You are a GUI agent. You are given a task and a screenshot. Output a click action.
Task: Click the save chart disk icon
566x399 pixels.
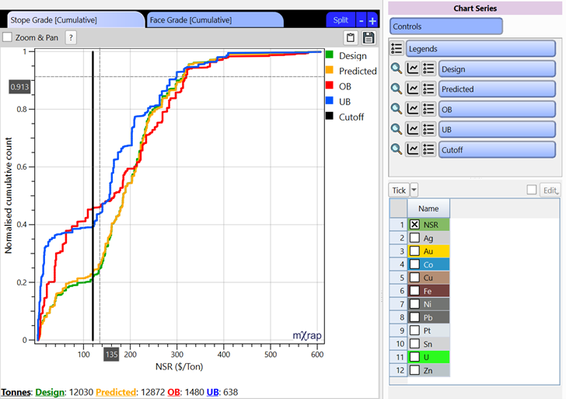click(369, 37)
